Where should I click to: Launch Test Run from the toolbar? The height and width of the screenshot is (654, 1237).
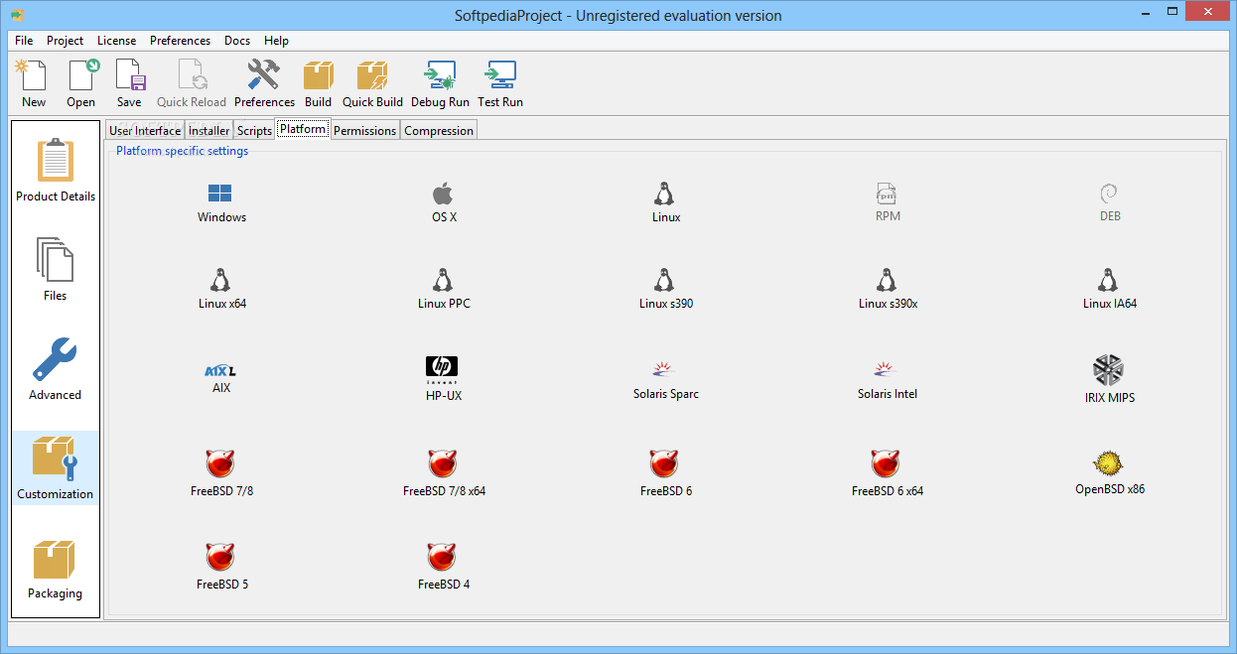coord(500,83)
